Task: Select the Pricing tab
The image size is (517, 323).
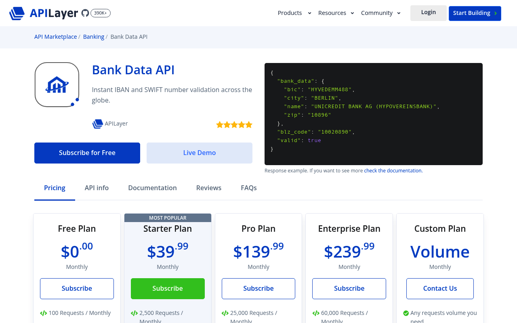Action: coord(55,188)
